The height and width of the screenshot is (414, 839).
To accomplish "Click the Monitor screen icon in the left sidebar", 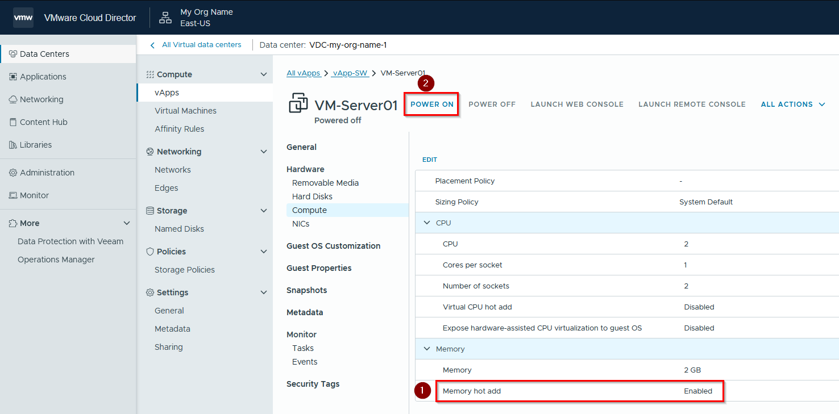I will coord(14,195).
